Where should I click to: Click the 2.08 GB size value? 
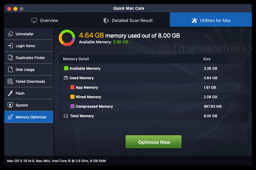tap(210, 97)
